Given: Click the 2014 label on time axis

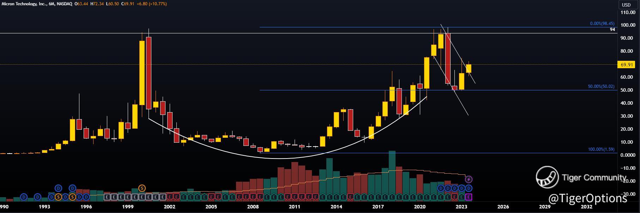Looking at the screenshot, I should pos(336,207).
